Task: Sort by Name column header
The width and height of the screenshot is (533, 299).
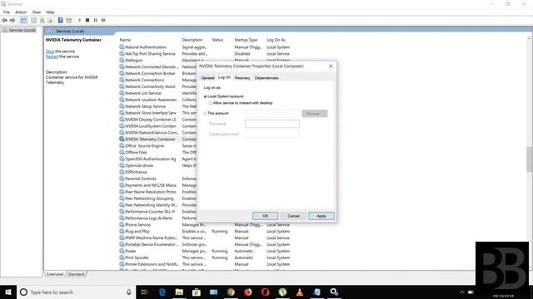Action: (x=125, y=40)
